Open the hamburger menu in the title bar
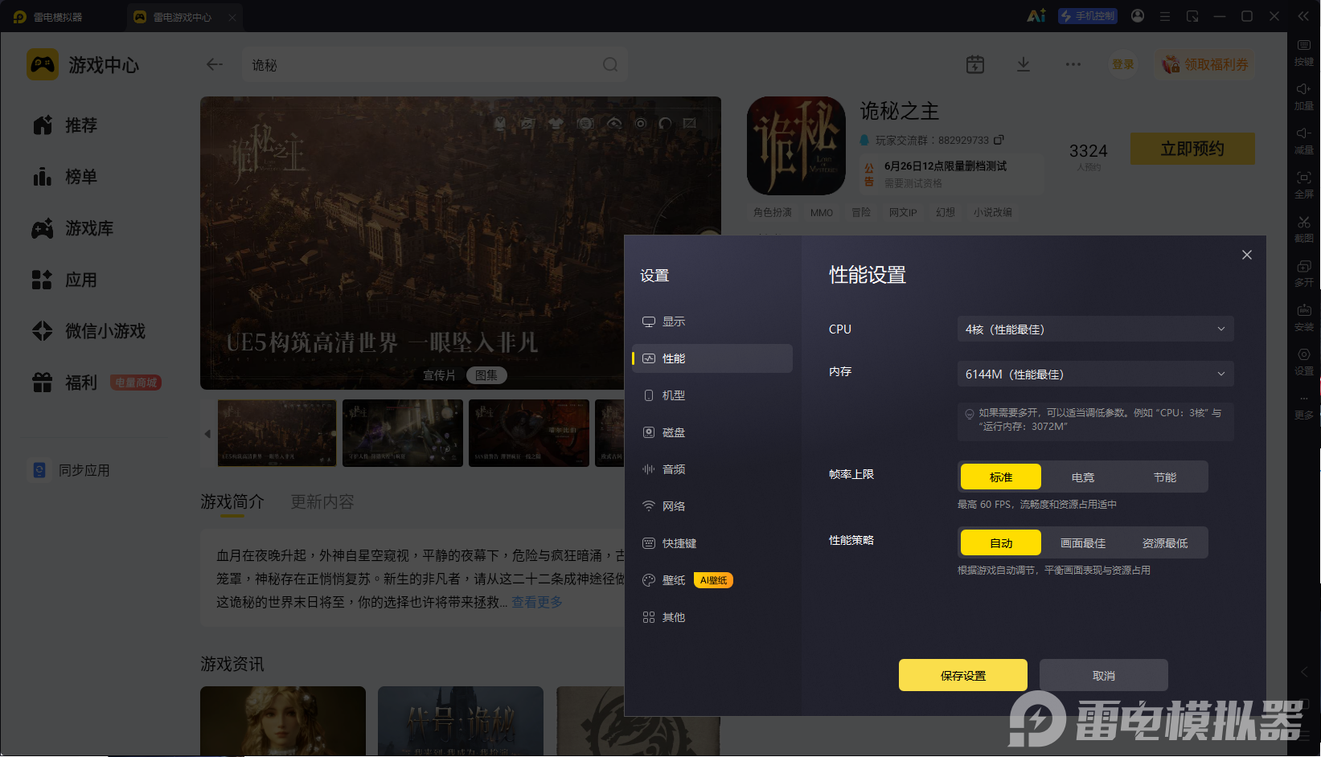This screenshot has height=757, width=1321. [x=1164, y=16]
